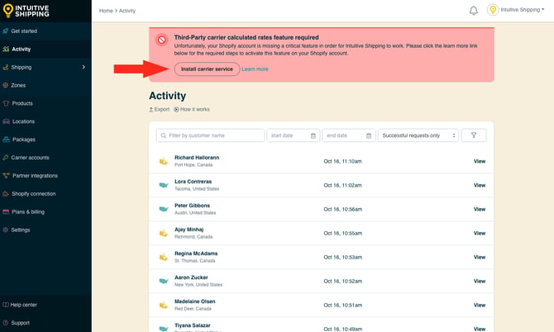Click Canada icon for Madelaine Olsen
Image resolution: width=554 pixels, height=332 pixels.
click(163, 306)
